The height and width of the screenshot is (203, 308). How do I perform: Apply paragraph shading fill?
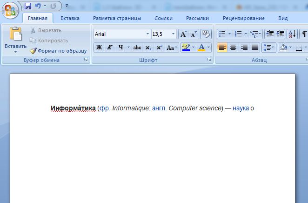click(283, 47)
